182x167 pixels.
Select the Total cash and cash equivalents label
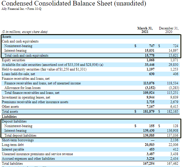pos(26,55)
